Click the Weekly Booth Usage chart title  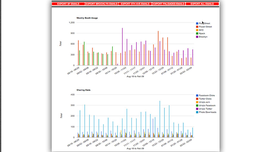point(87,18)
